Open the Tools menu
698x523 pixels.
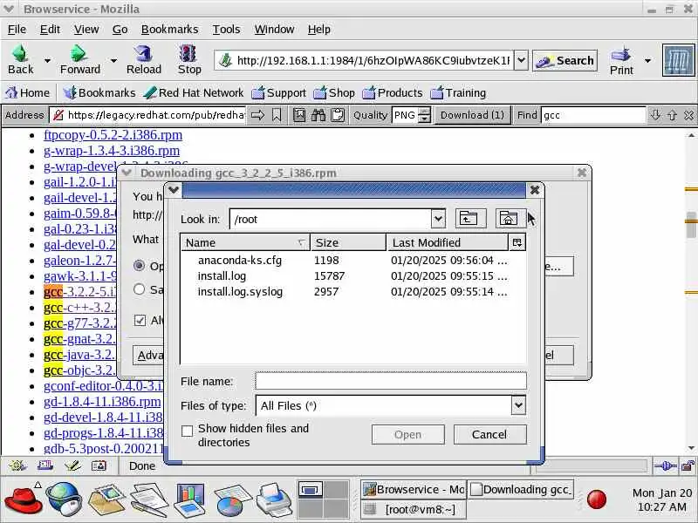[226, 30]
